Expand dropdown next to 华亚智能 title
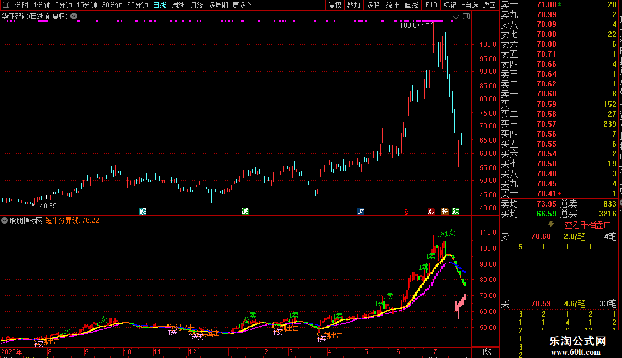The width and height of the screenshot is (622, 358). pyautogui.click(x=74, y=17)
